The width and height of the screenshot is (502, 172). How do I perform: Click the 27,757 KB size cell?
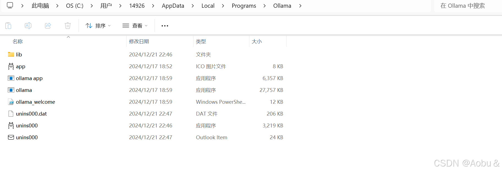(271, 90)
